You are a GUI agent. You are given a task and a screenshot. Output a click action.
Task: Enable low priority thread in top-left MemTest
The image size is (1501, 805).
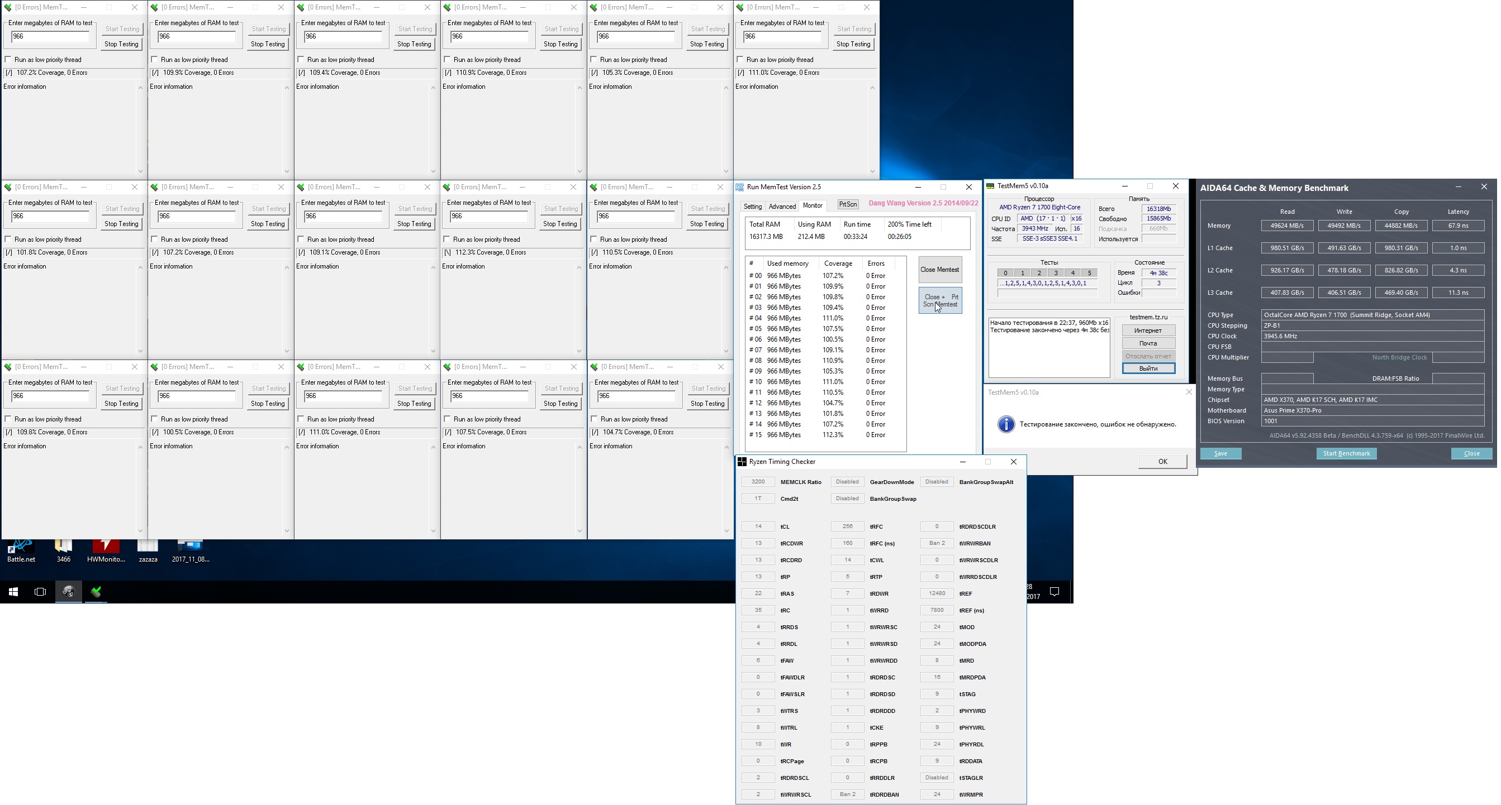coord(8,59)
